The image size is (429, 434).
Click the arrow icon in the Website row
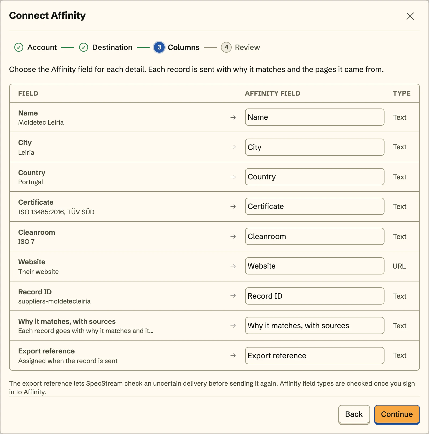233,266
